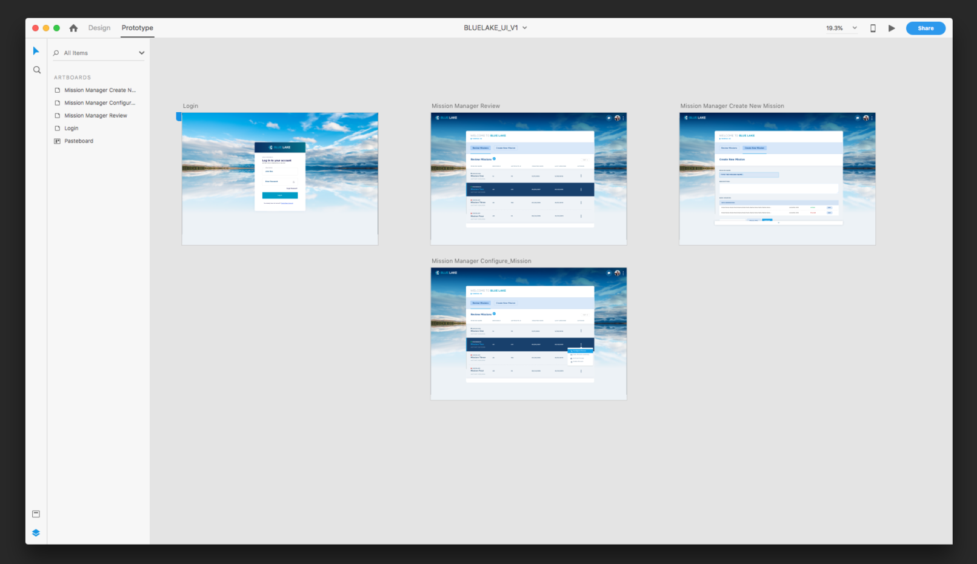Viewport: 977px width, 564px height.
Task: Select Login artboard in the layers list
Action: pos(72,129)
